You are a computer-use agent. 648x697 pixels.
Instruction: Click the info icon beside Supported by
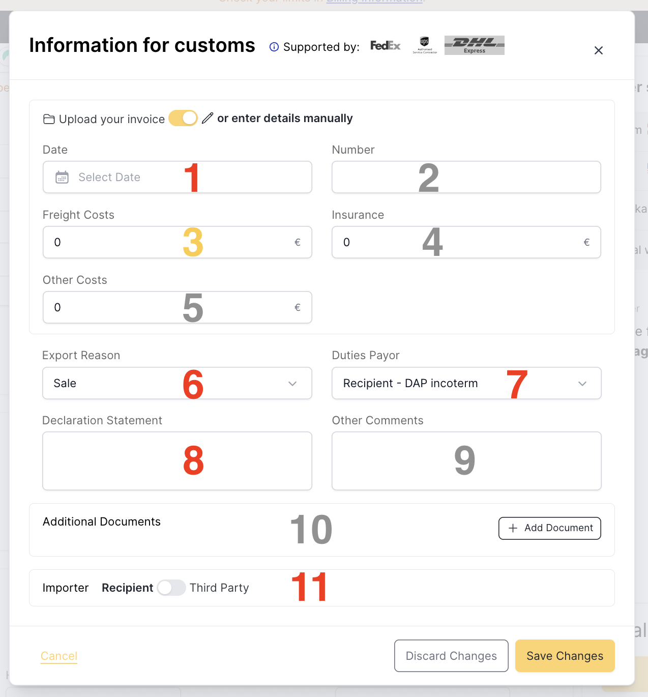(x=274, y=47)
